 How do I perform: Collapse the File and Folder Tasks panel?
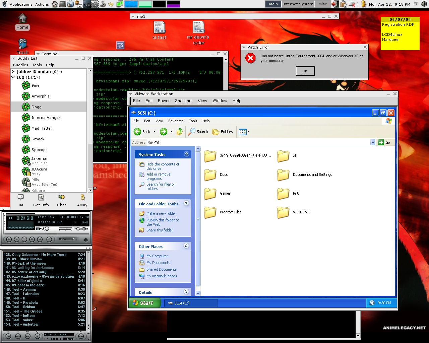pos(187,203)
